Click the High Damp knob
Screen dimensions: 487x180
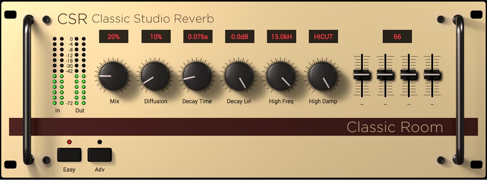coord(323,76)
